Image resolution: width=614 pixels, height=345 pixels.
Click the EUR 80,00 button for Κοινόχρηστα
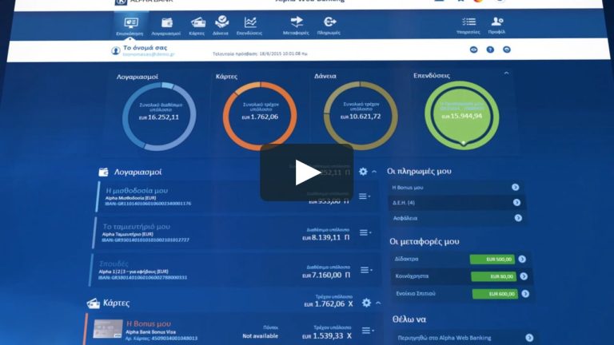pos(494,276)
